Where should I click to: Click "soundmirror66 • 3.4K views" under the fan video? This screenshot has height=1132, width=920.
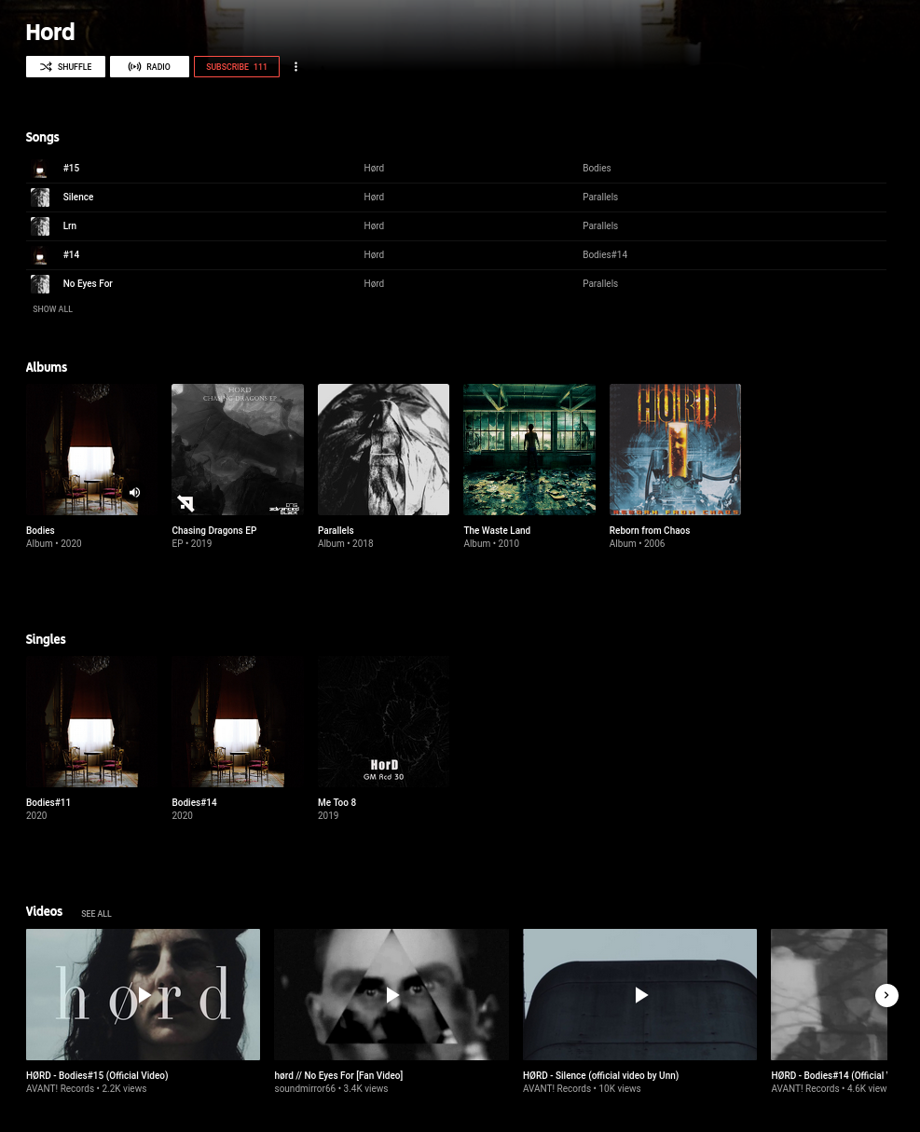coord(331,1089)
